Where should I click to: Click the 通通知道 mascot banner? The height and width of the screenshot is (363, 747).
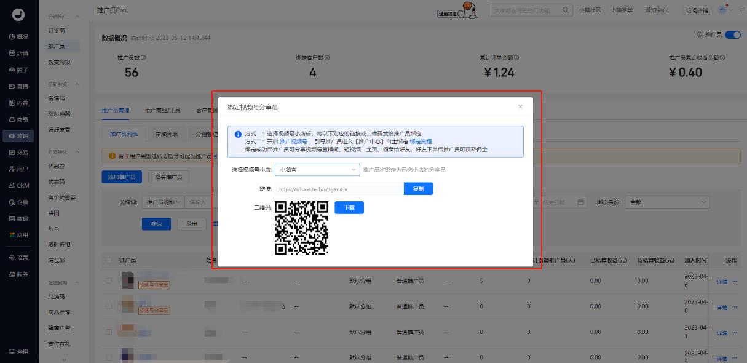458,11
